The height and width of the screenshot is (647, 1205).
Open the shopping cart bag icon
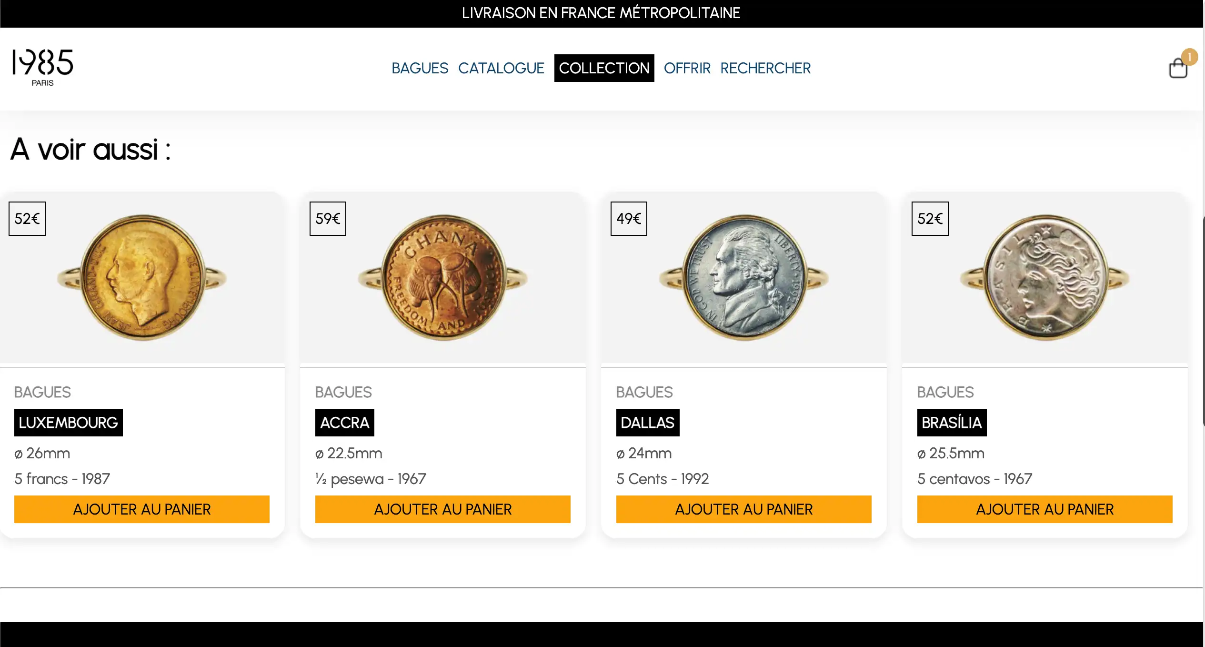coord(1178,68)
